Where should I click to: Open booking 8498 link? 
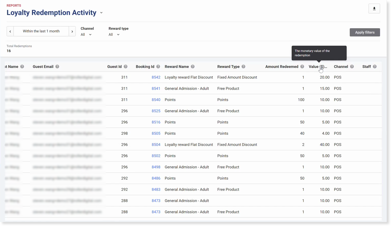pos(156,167)
